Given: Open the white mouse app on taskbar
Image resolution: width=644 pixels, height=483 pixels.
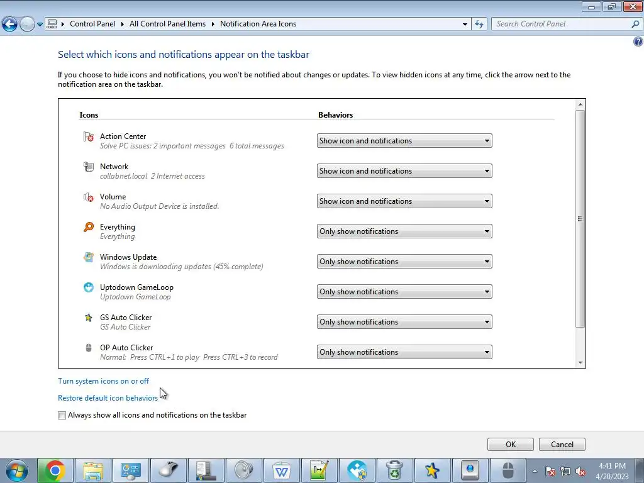Looking at the screenshot, I should 169,470.
